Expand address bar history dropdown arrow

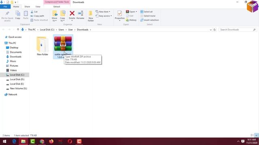point(210,30)
